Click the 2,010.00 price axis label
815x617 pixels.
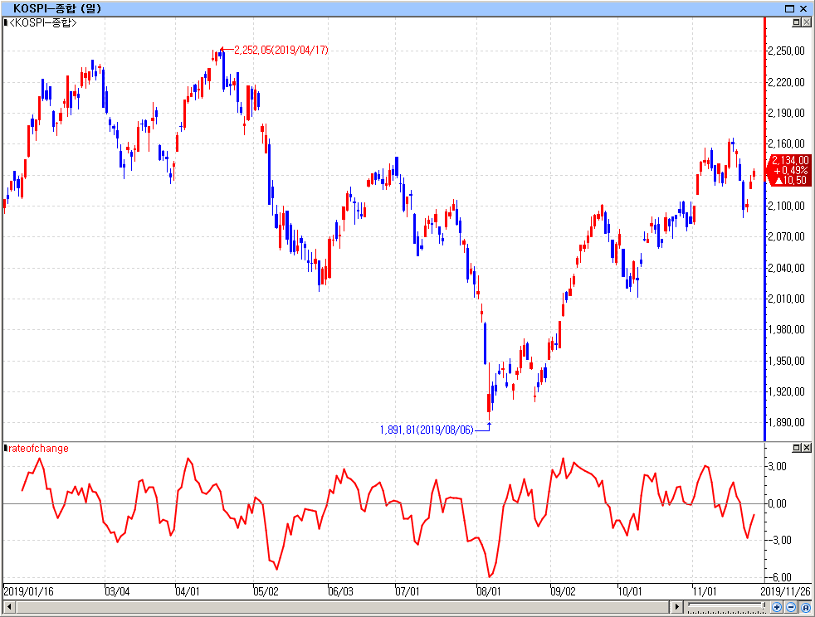[787, 299]
